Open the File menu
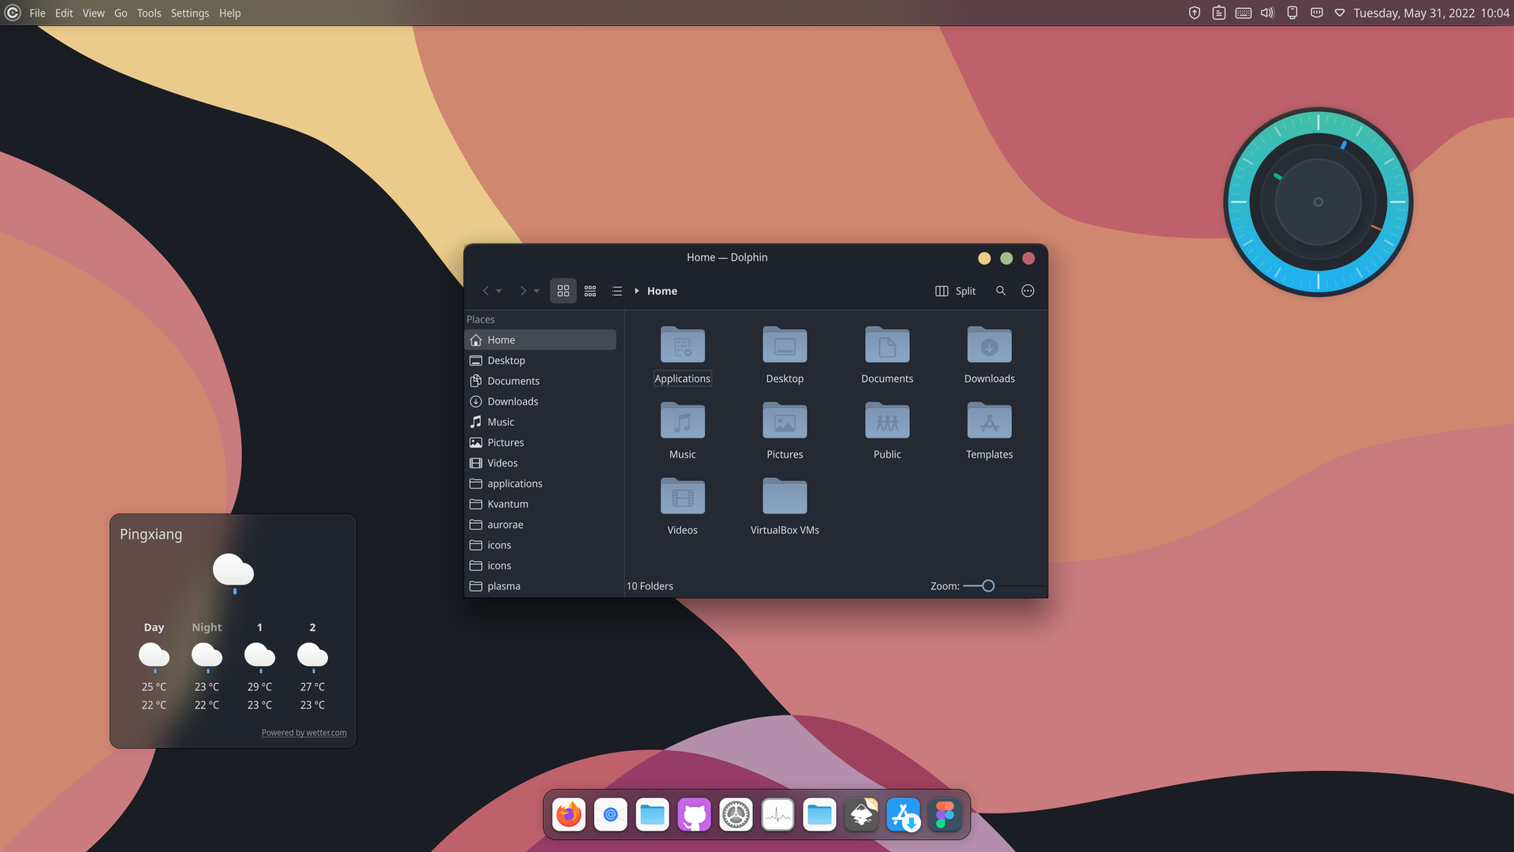The height and width of the screenshot is (852, 1514). [37, 13]
